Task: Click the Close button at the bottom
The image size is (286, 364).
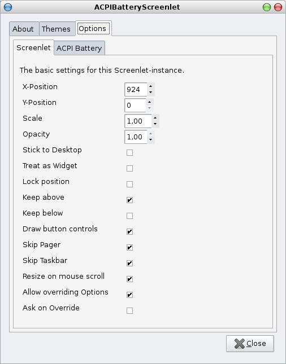Action: coord(250,343)
